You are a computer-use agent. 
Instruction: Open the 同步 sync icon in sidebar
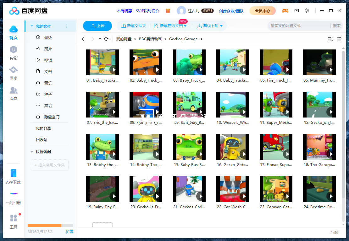pos(13,70)
